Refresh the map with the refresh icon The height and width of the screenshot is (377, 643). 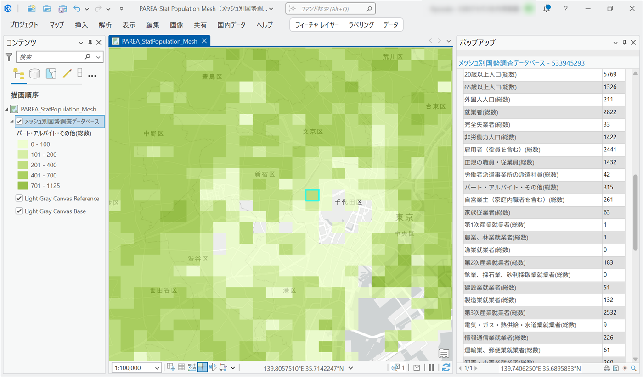(x=446, y=367)
